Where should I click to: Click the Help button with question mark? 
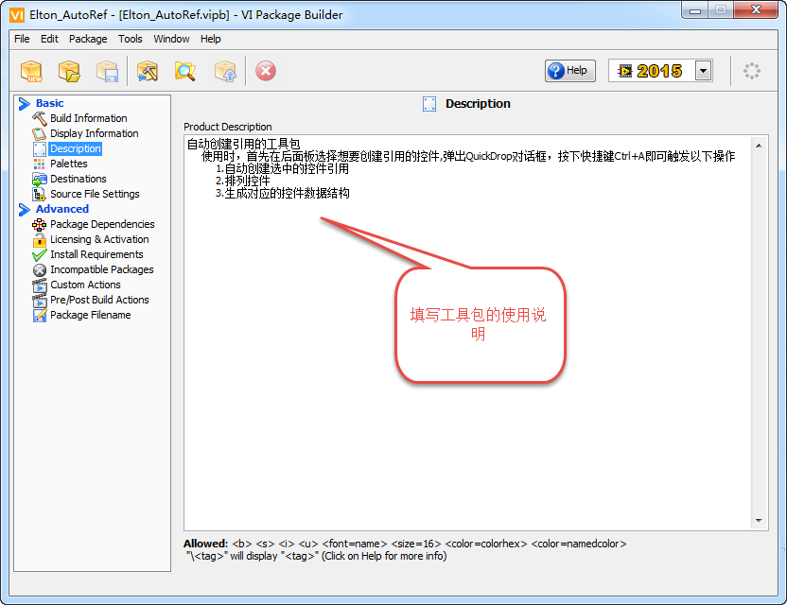pyautogui.click(x=570, y=71)
